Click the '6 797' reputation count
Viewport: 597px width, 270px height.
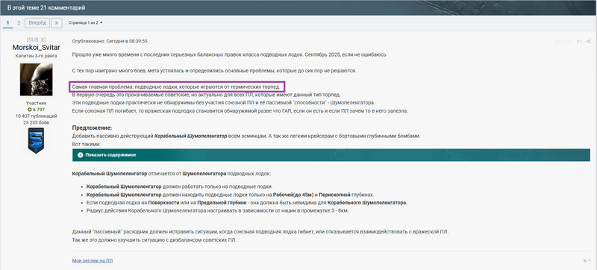pyautogui.click(x=39, y=110)
